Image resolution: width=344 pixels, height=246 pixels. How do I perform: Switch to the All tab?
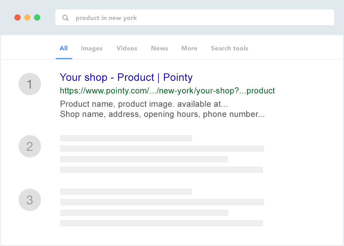(64, 48)
